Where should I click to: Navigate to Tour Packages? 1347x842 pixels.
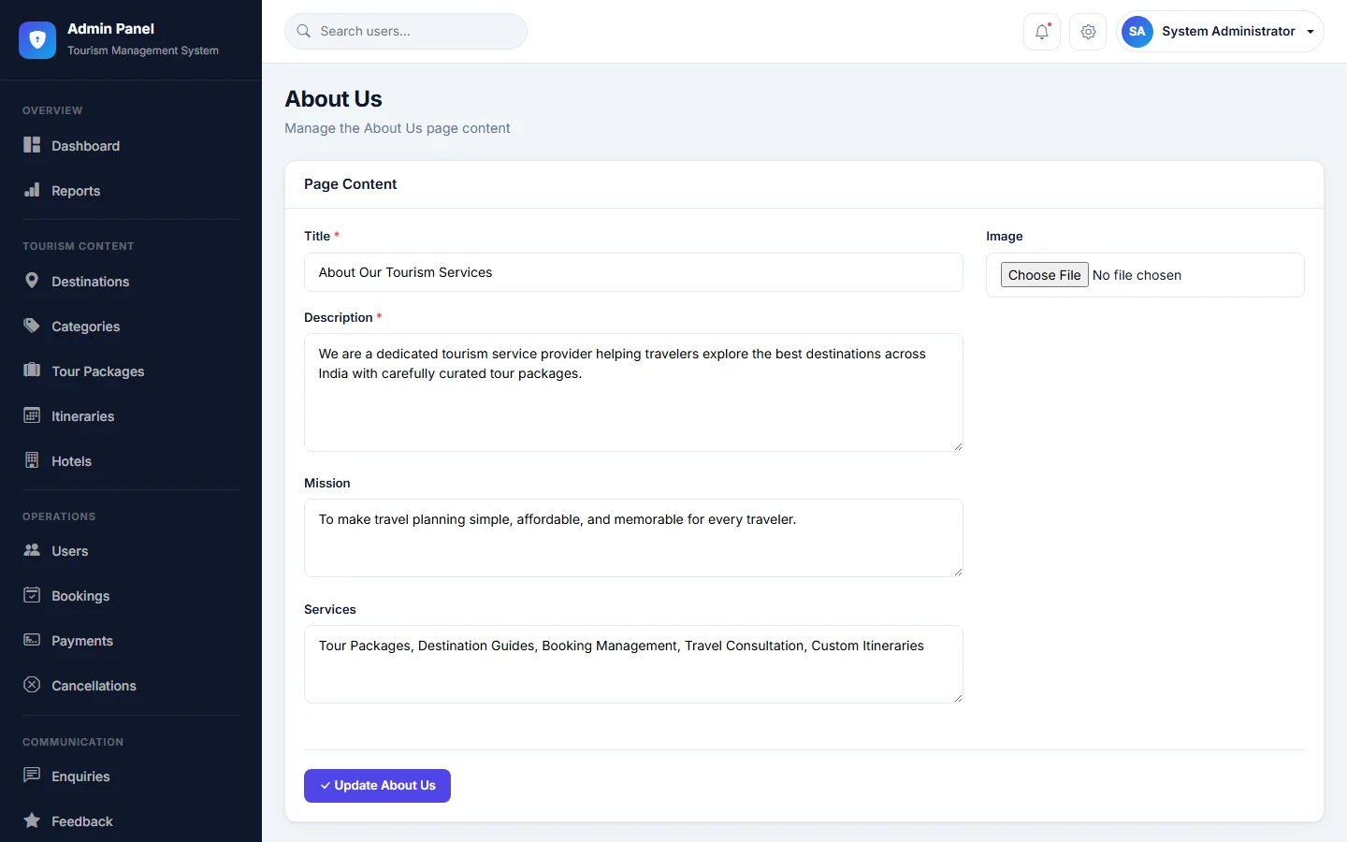131,371
